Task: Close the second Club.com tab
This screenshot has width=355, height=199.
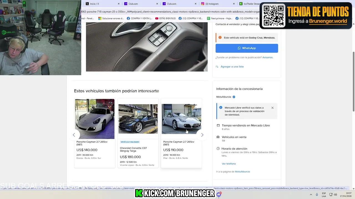Action: pyautogui.click(x=196, y=4)
